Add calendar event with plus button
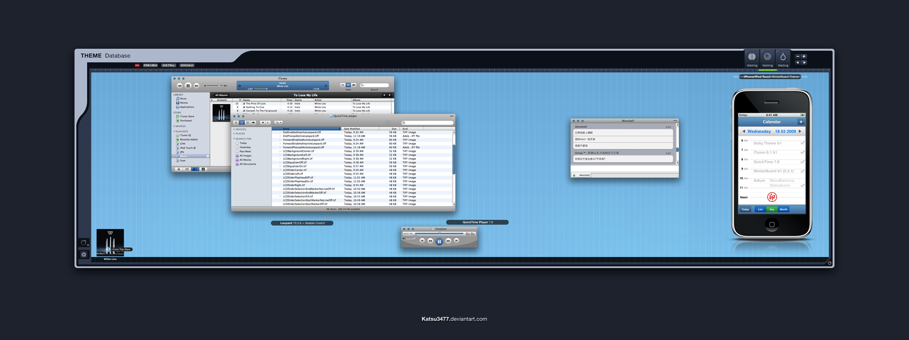Screen dimensions: 909x340 click(x=801, y=122)
